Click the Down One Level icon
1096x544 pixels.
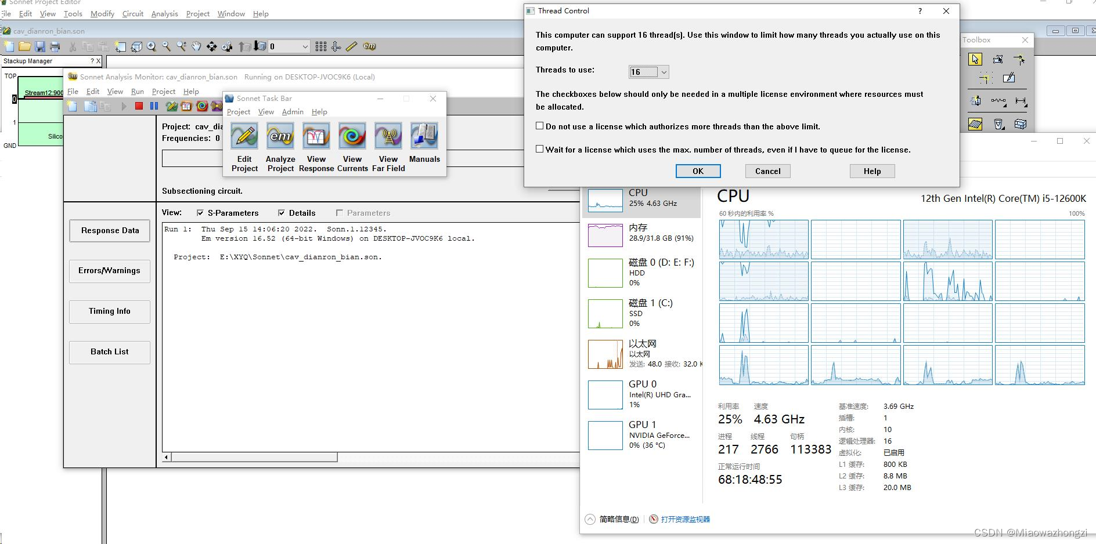pos(260,46)
